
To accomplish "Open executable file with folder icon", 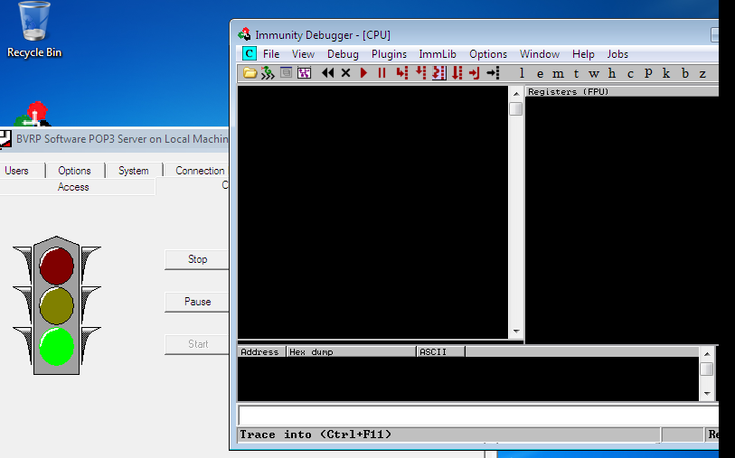I will pyautogui.click(x=250, y=73).
